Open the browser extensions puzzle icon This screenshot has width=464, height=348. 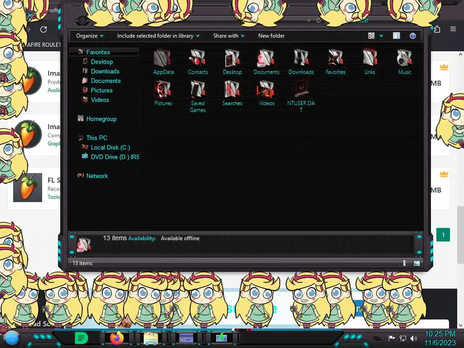437,29
